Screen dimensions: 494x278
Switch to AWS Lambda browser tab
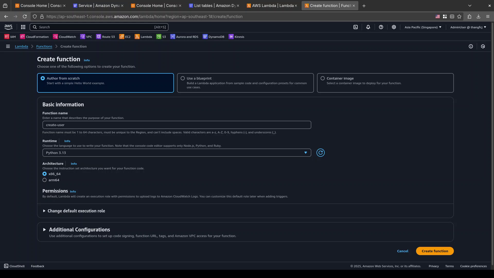click(272, 6)
